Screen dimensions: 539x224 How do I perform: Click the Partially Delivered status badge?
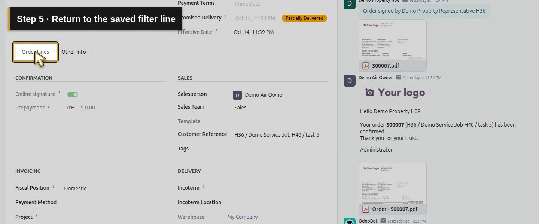304,18
